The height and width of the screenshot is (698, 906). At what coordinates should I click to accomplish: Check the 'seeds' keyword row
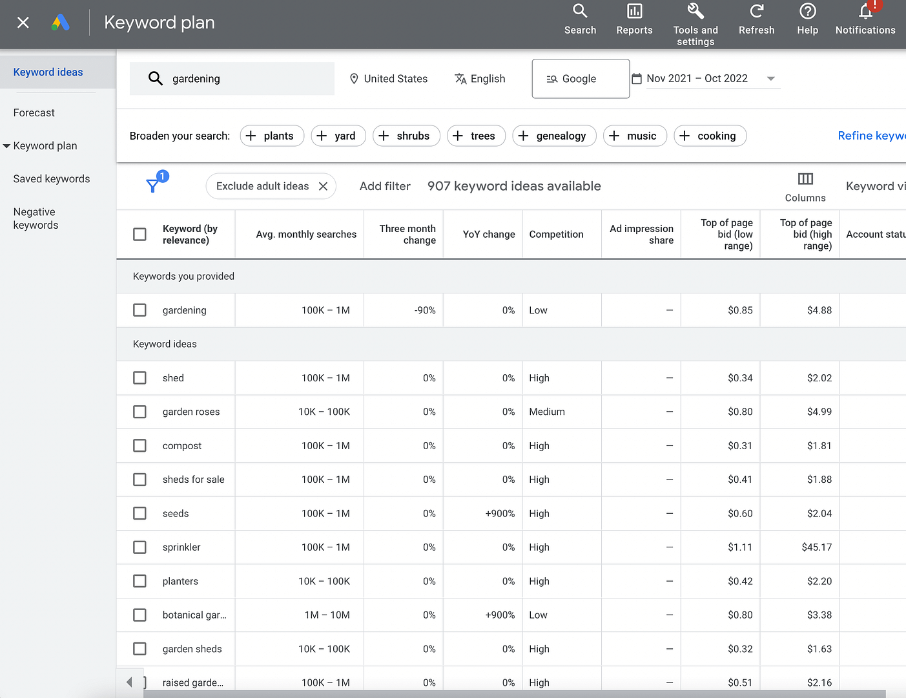tap(139, 513)
